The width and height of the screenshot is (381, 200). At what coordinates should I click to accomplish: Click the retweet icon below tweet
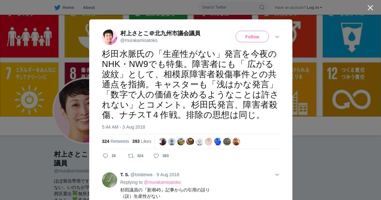click(130, 156)
